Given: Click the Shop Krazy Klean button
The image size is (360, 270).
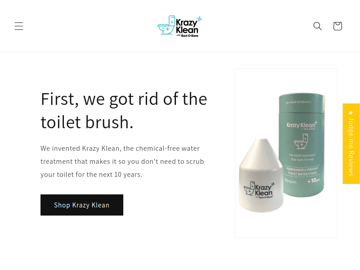Looking at the screenshot, I should (82, 205).
